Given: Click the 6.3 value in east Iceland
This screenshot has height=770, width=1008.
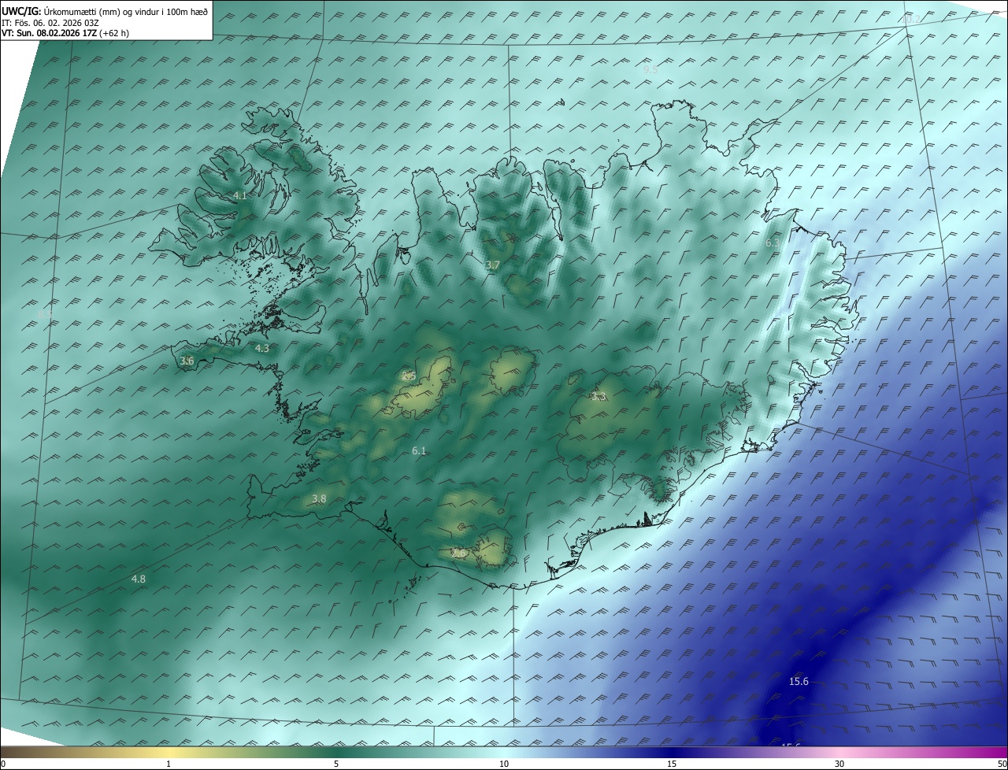Looking at the screenshot, I should pyautogui.click(x=773, y=243).
